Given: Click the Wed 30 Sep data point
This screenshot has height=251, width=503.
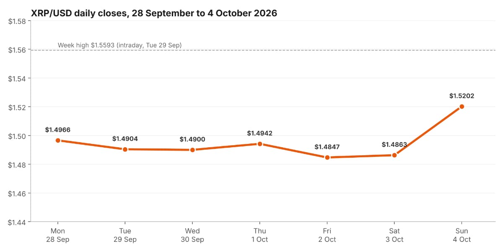Looking at the screenshot, I should coord(192,150).
